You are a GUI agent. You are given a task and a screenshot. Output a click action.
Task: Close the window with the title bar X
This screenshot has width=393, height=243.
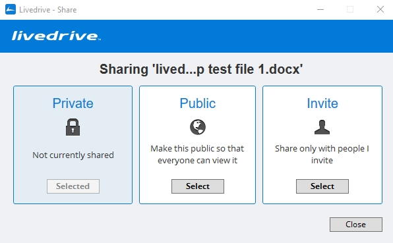click(380, 9)
